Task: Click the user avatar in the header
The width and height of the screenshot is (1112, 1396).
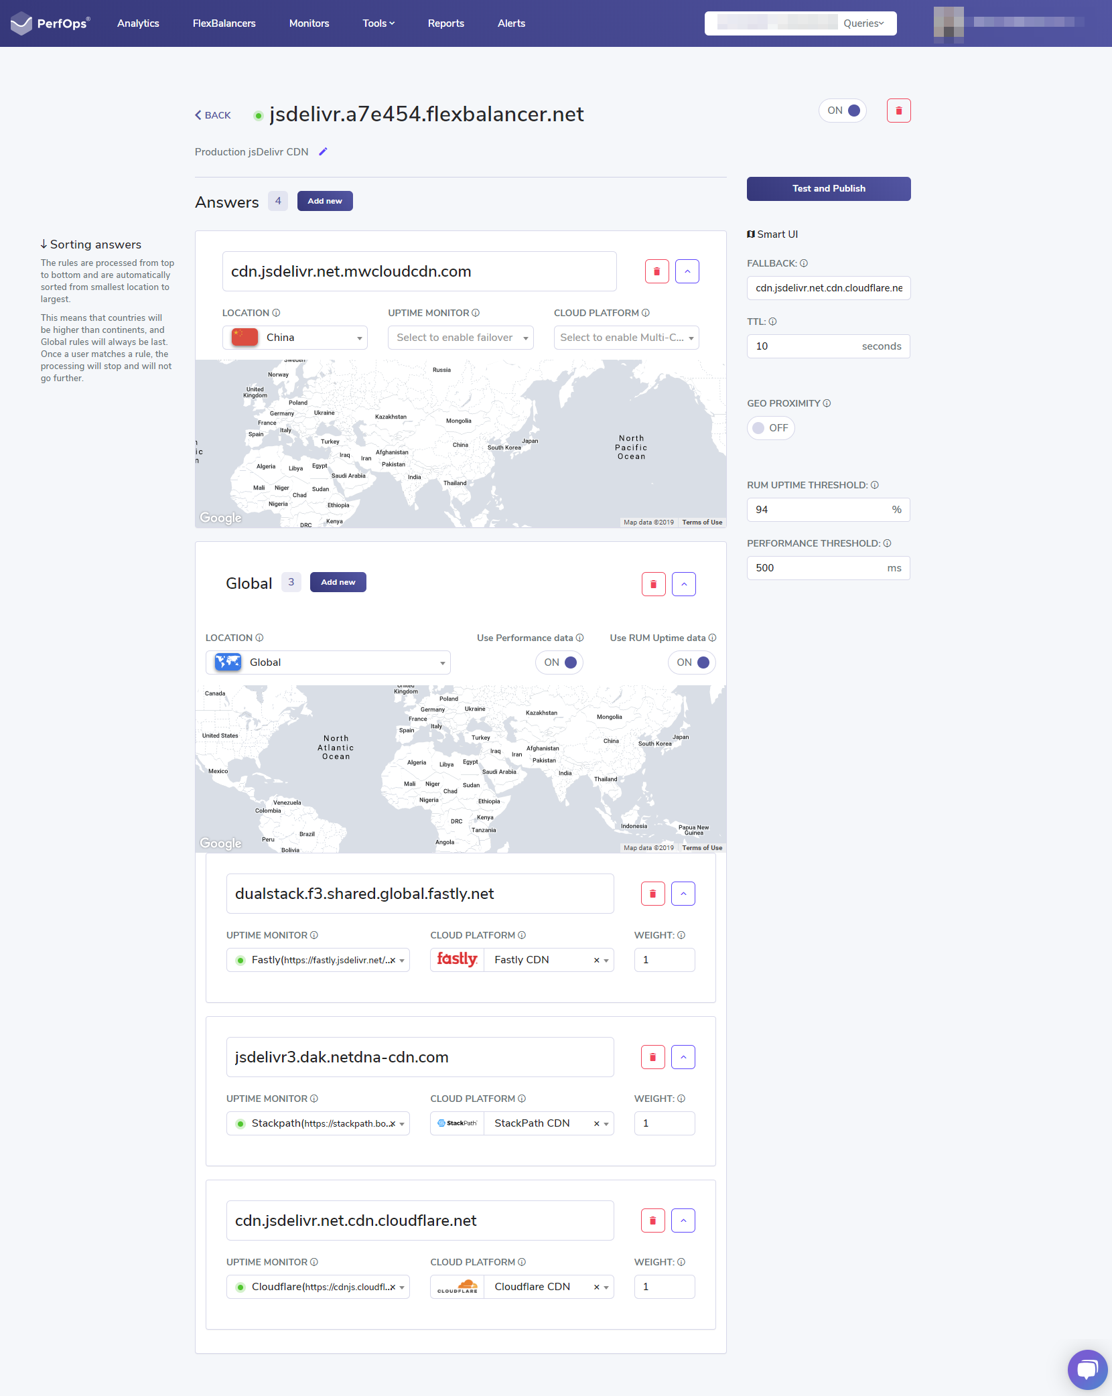Action: (x=949, y=23)
